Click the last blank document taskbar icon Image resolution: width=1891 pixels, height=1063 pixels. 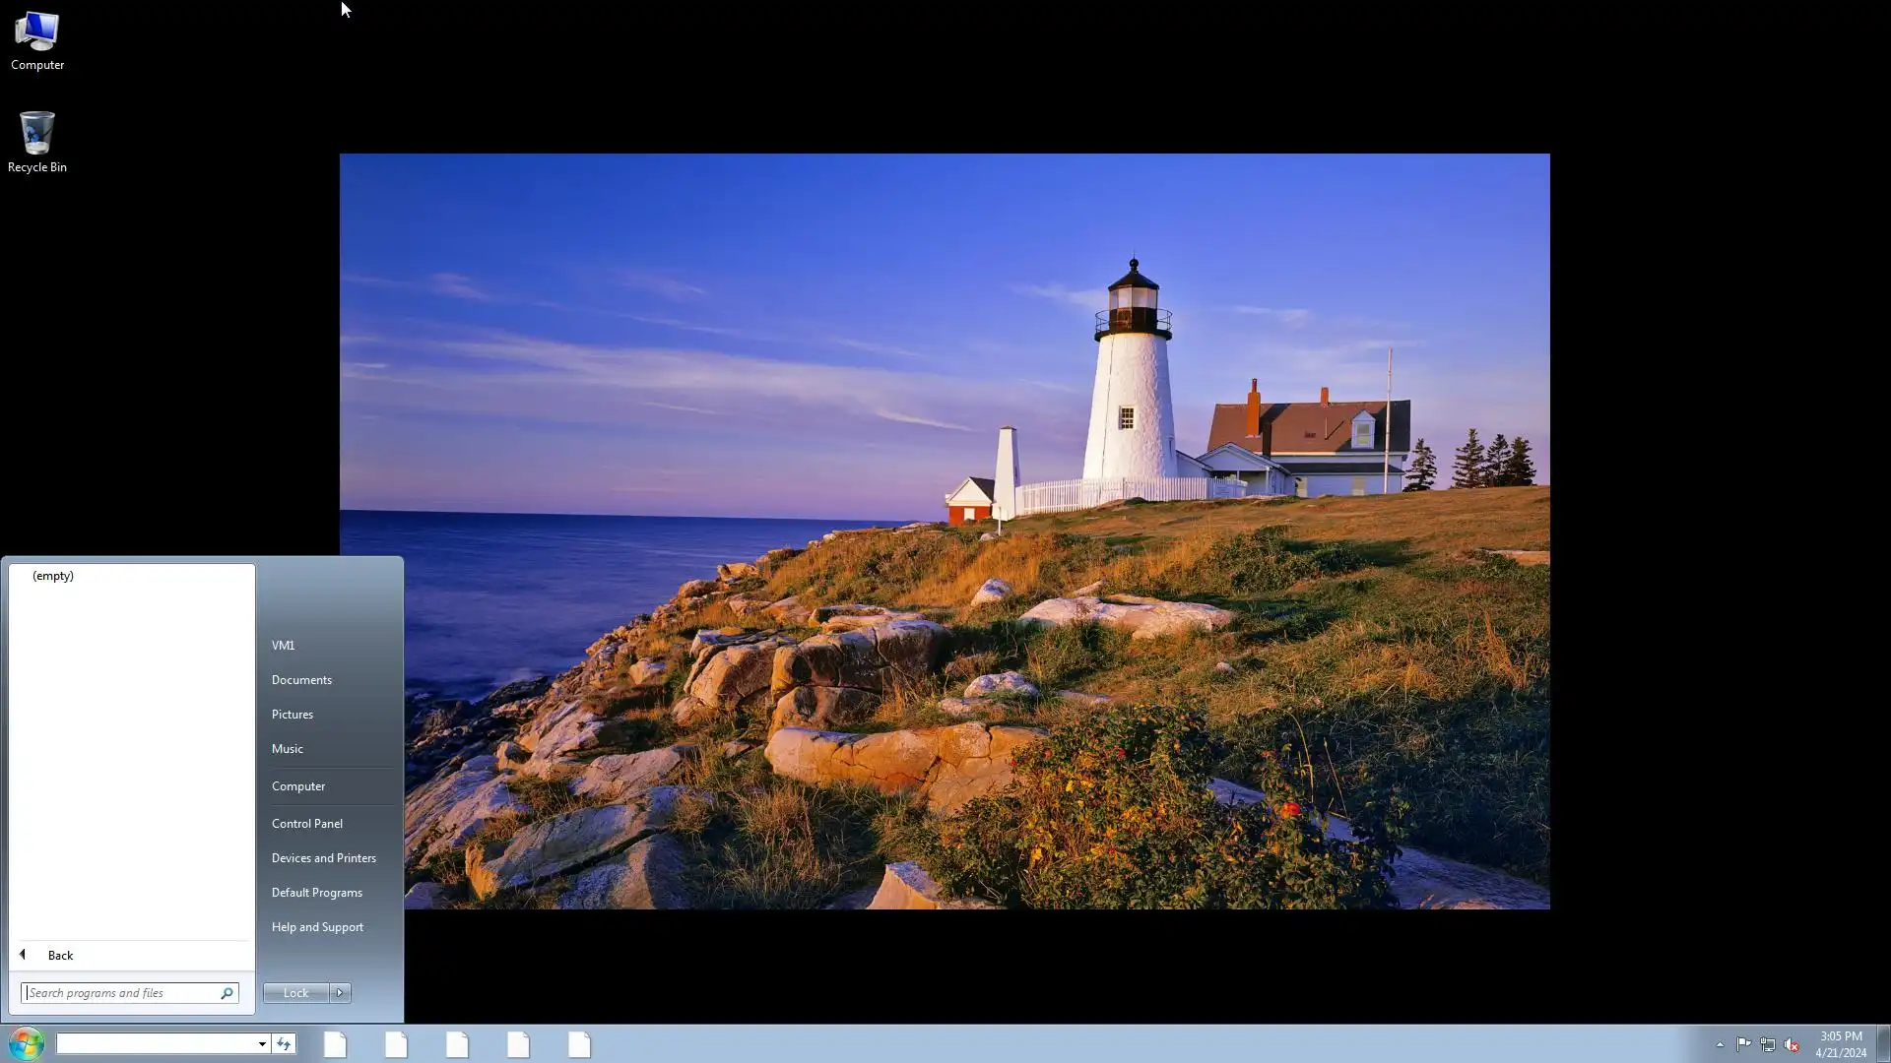[x=579, y=1044]
